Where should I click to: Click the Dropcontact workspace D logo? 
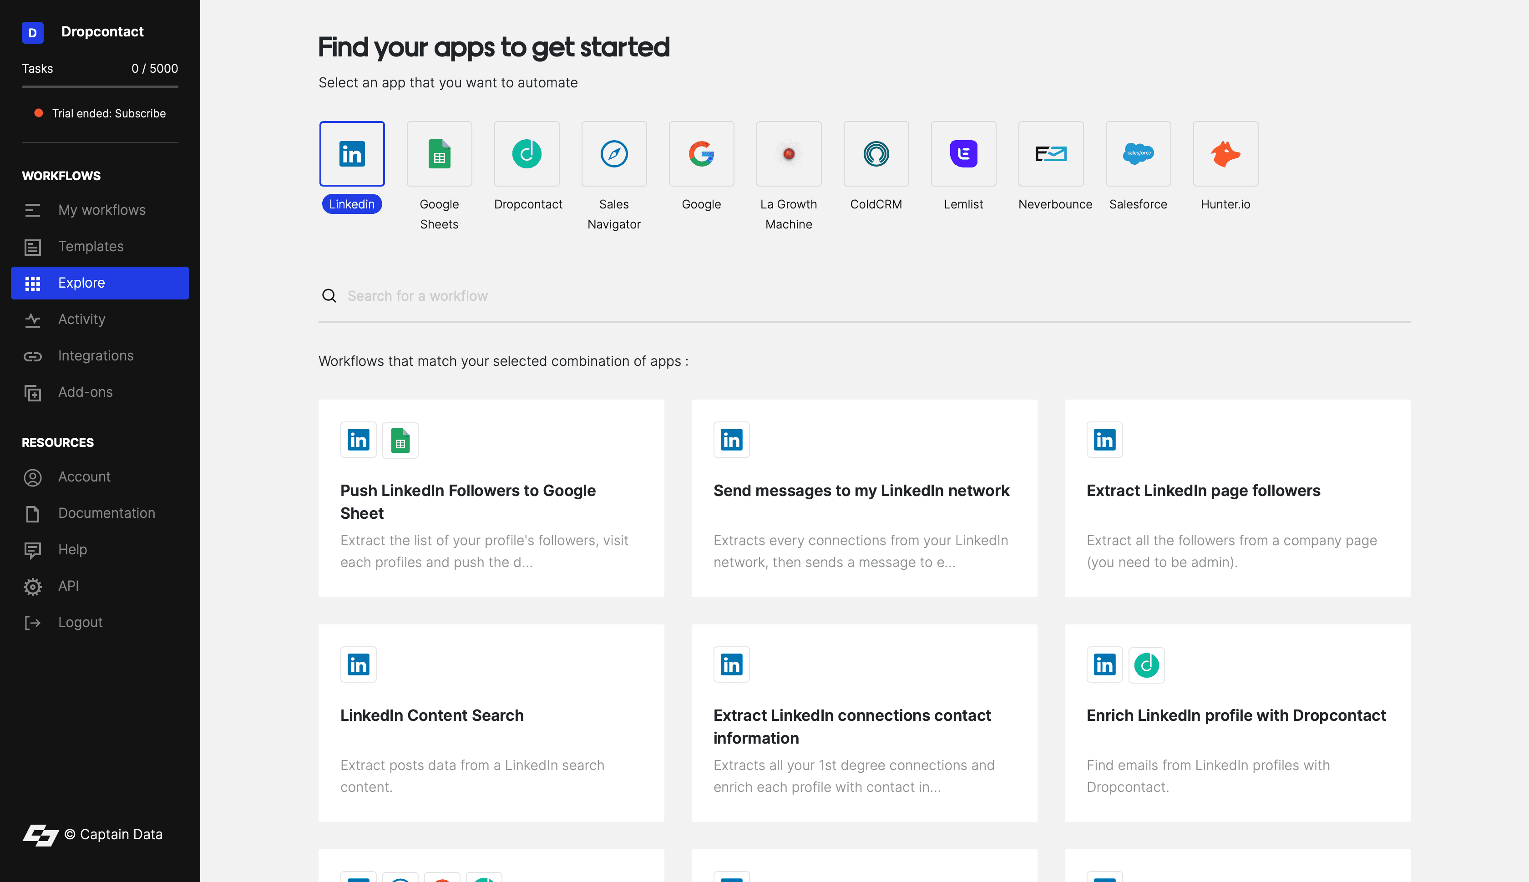pos(33,32)
